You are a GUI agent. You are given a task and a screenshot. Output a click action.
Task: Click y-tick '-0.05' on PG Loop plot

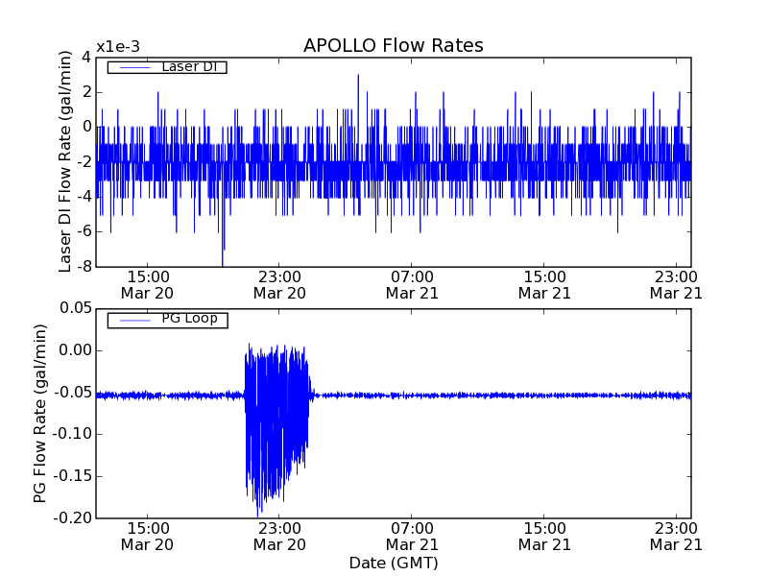point(73,393)
